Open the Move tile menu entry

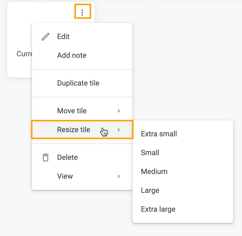coord(82,111)
